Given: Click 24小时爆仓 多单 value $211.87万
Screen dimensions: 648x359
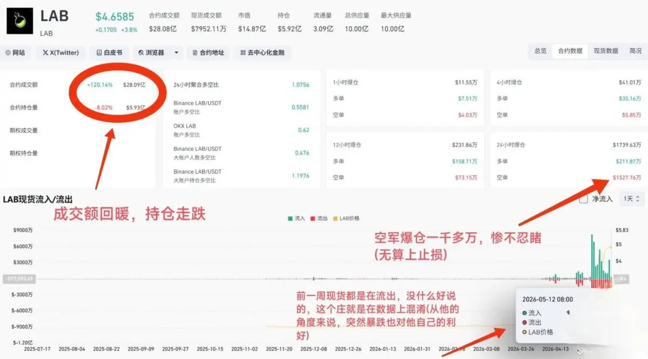Looking at the screenshot, I should [x=629, y=161].
